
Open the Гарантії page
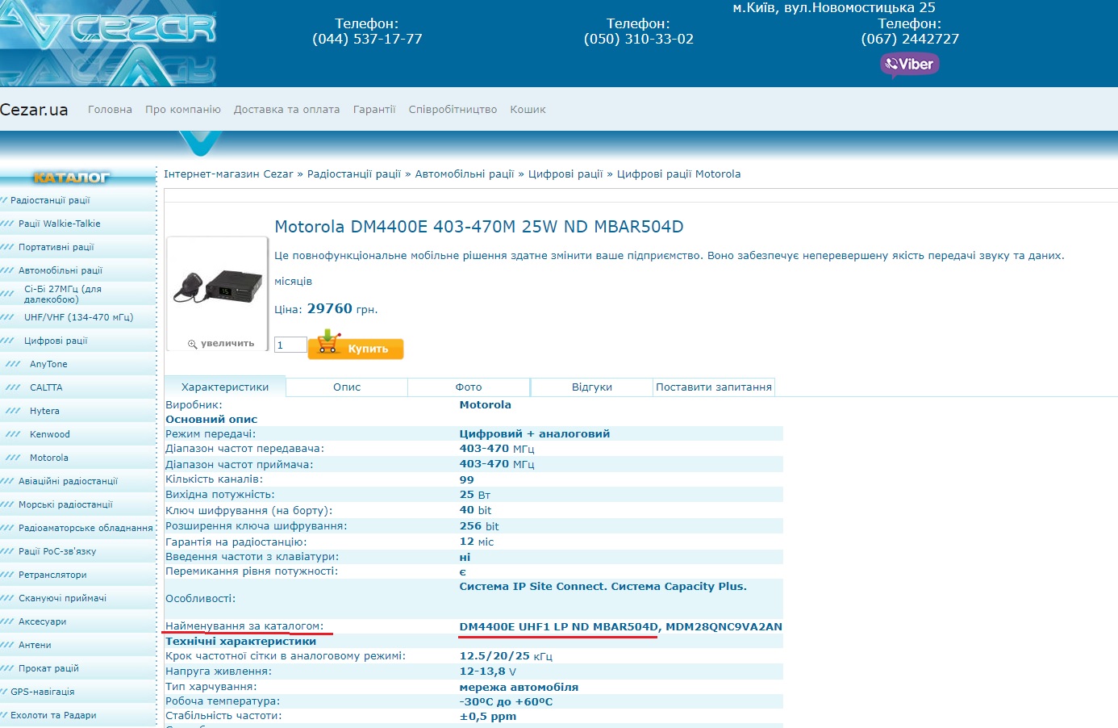374,110
